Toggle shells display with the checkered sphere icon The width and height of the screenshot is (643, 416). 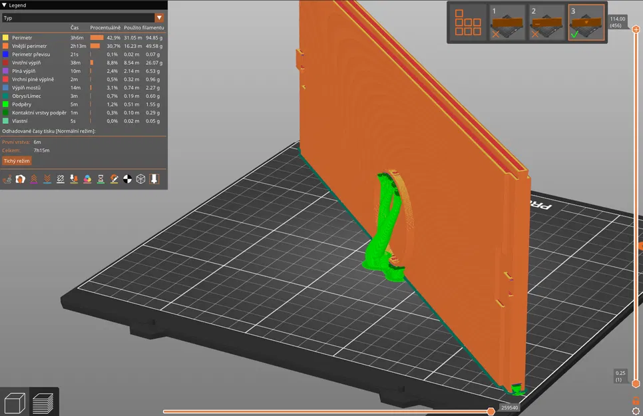click(x=128, y=178)
